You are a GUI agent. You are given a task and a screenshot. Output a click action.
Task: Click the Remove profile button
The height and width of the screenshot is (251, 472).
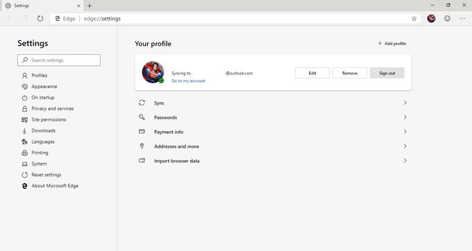click(349, 73)
